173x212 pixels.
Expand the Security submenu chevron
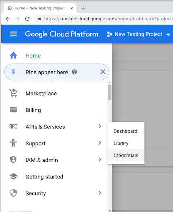(100, 193)
